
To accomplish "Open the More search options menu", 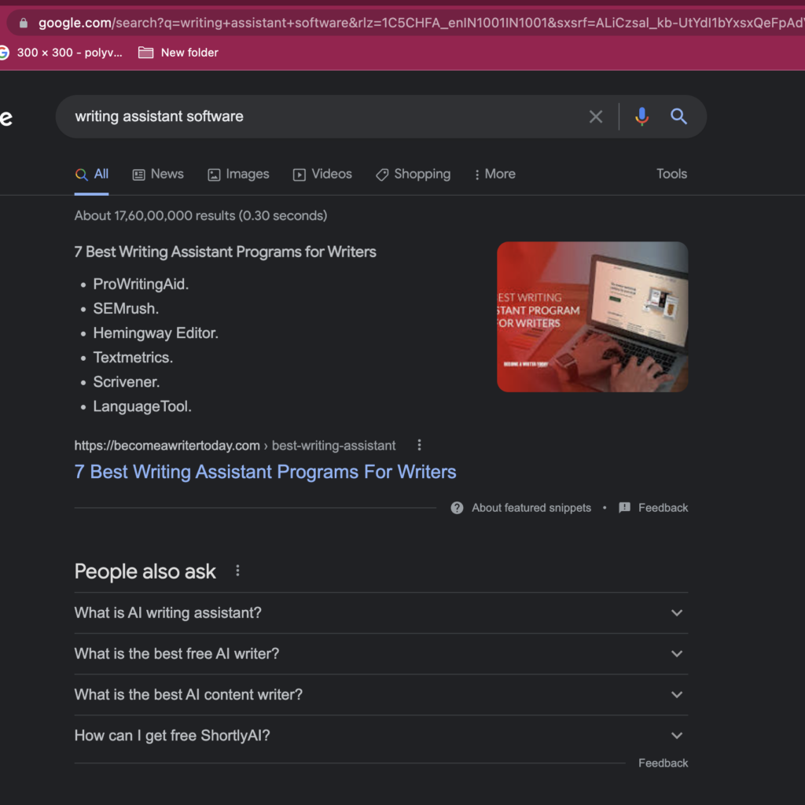I will coord(495,174).
